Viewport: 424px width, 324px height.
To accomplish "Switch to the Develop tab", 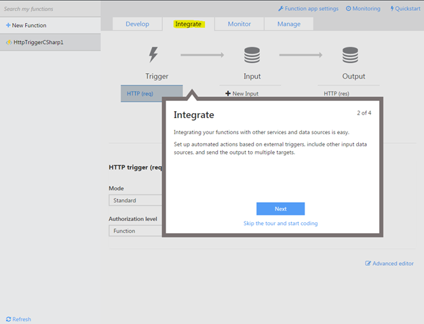I will pyautogui.click(x=137, y=24).
